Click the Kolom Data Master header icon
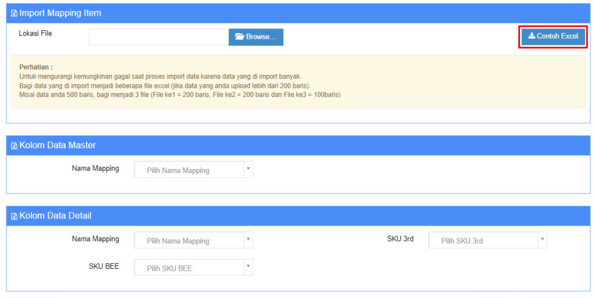 15,146
